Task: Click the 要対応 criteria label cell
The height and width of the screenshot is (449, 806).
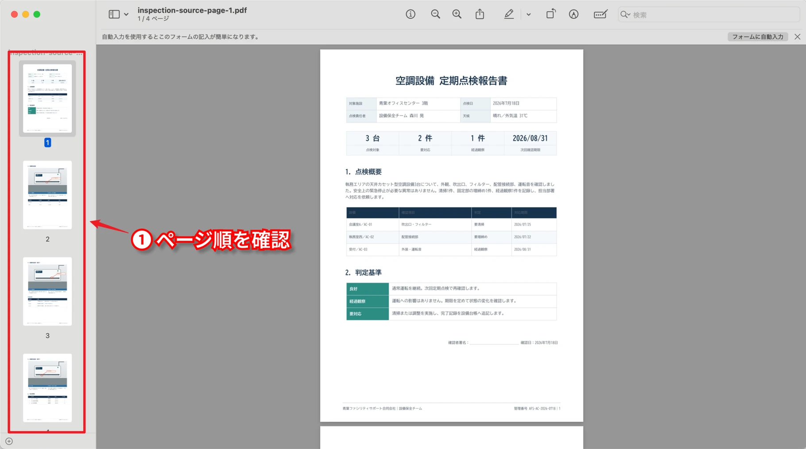Action: pos(367,313)
